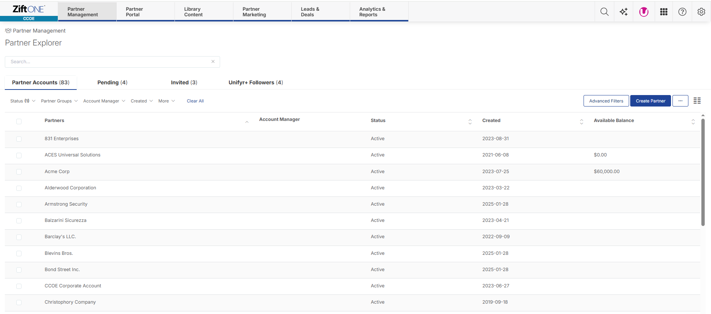Launch the AI sparkle assistant icon
Viewport: 711px width, 314px height.
coord(624,12)
